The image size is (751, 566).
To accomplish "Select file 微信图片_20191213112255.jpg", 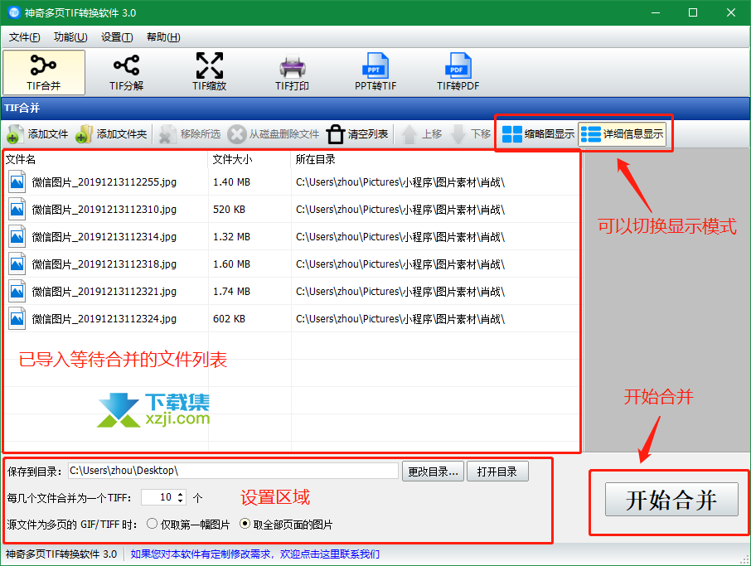I will point(104,182).
